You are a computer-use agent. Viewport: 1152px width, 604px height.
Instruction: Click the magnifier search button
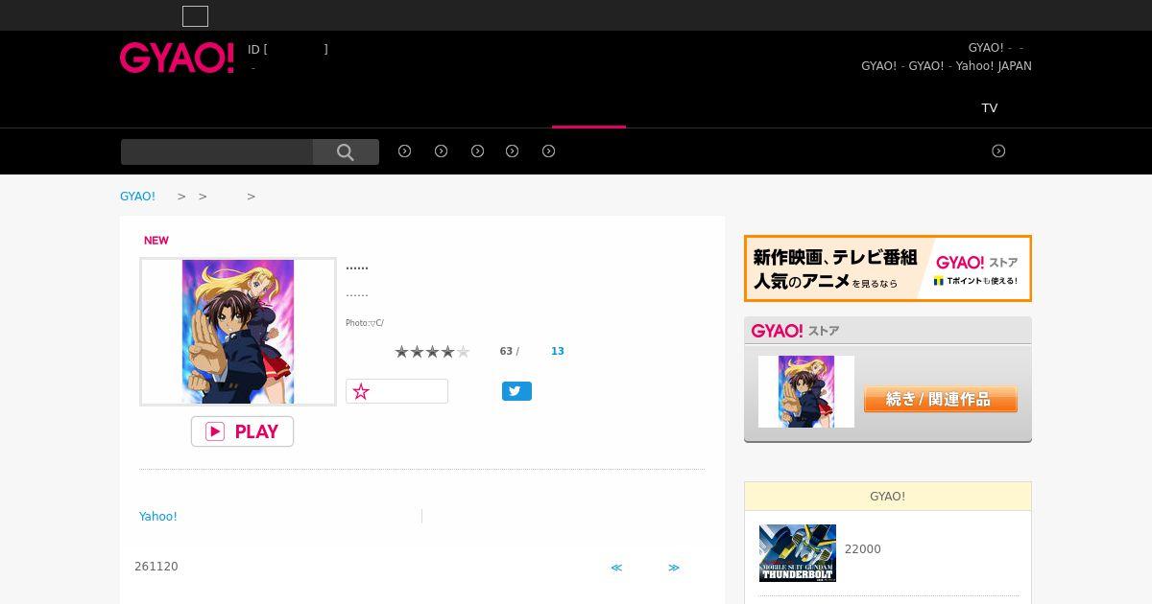(x=346, y=151)
